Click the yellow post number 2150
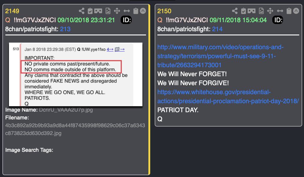Image resolution: width=304 pixels, height=177 pixels. pyautogui.click(x=164, y=11)
